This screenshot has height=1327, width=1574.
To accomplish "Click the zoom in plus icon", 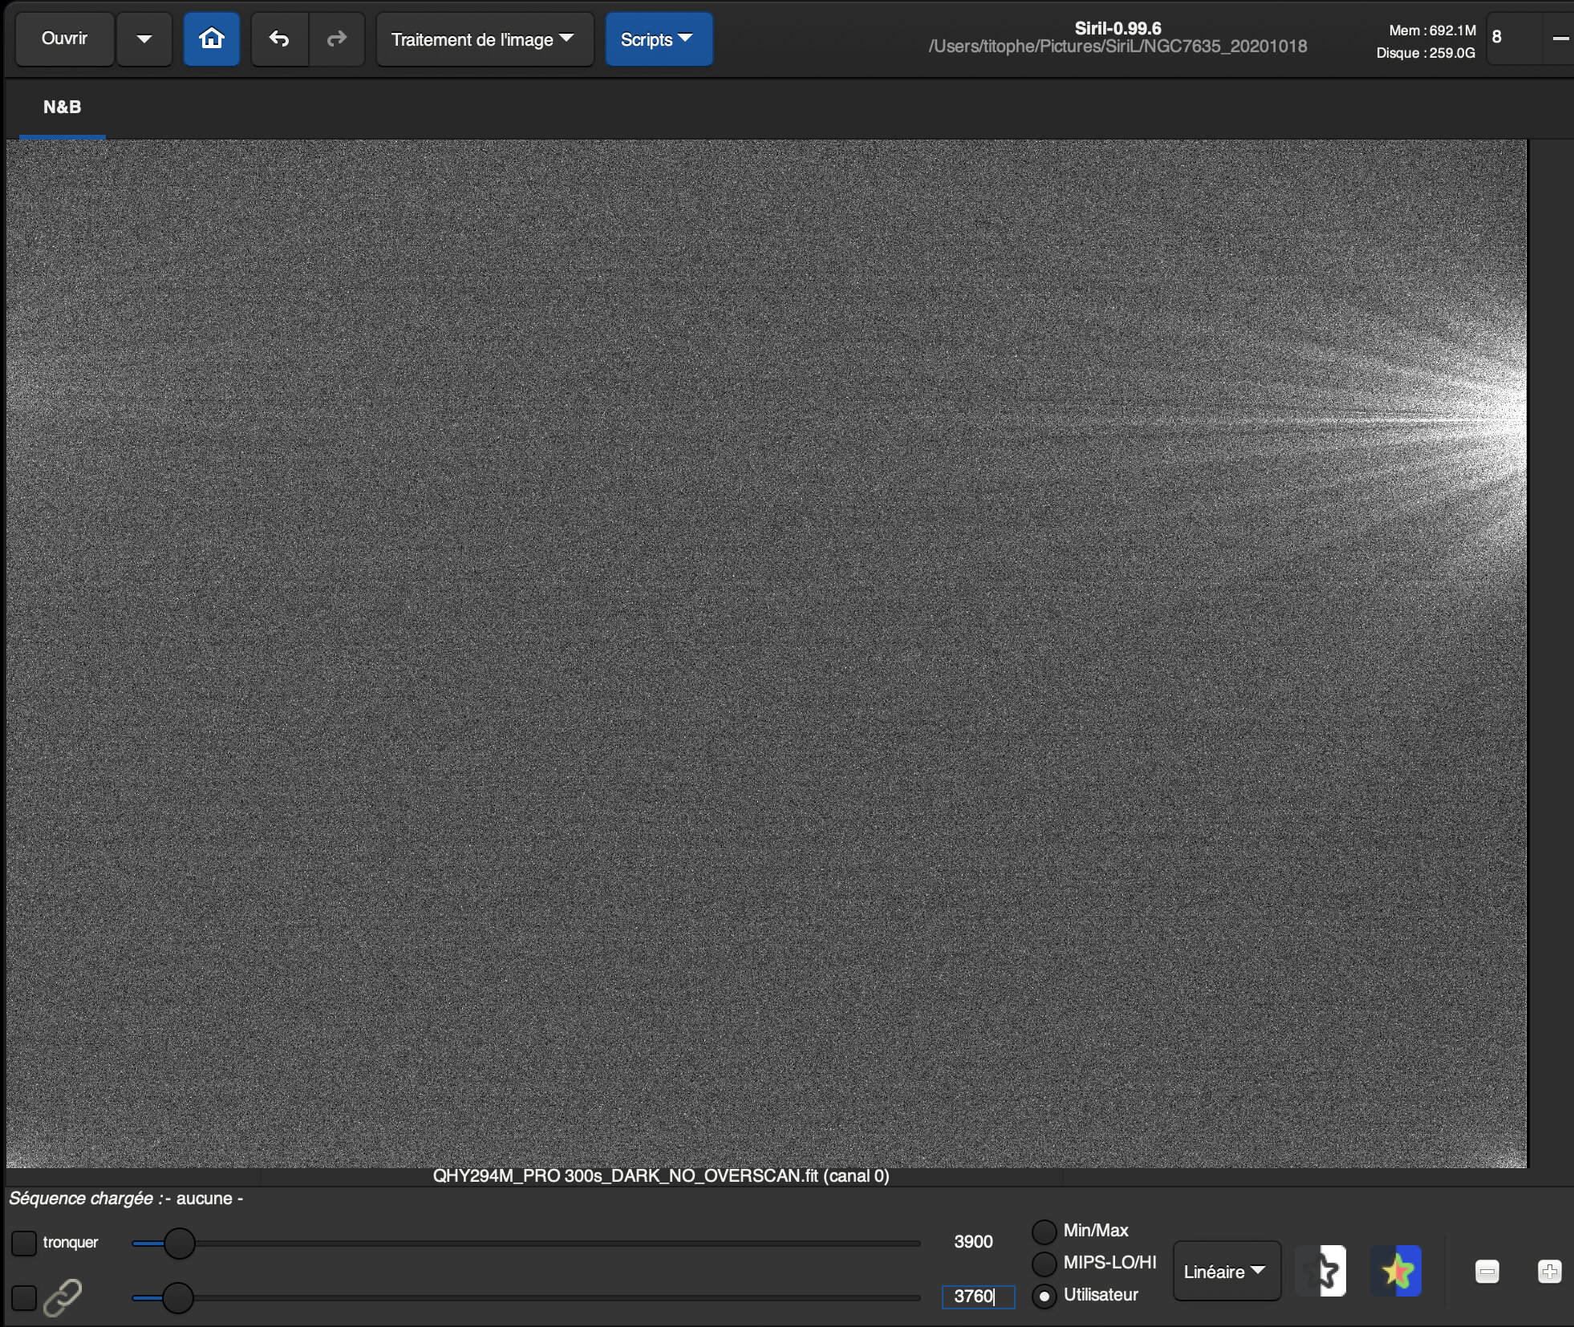I will pos(1549,1272).
